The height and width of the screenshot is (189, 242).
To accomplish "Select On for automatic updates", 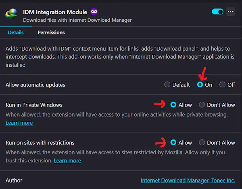I will tap(200, 84).
